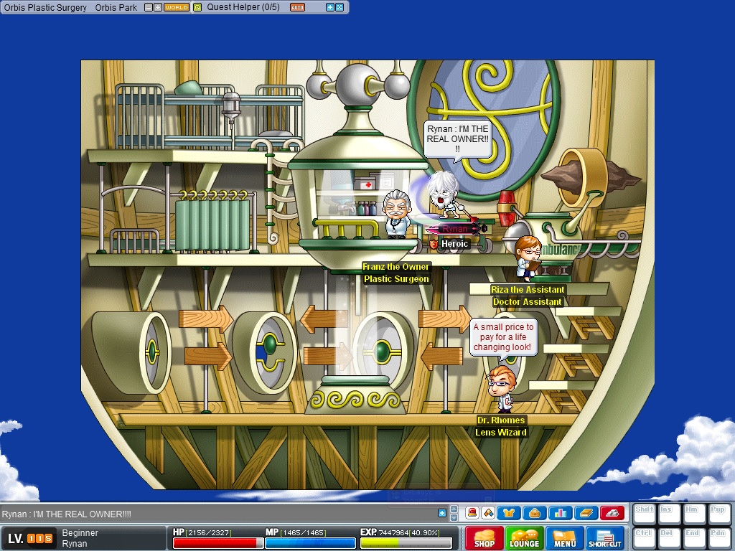735x551 pixels.
Task: Open the Skill book icon
Action: [x=586, y=513]
